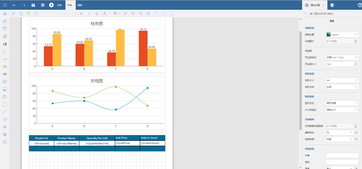Open the Cosmo report theme dropdown

342,35
